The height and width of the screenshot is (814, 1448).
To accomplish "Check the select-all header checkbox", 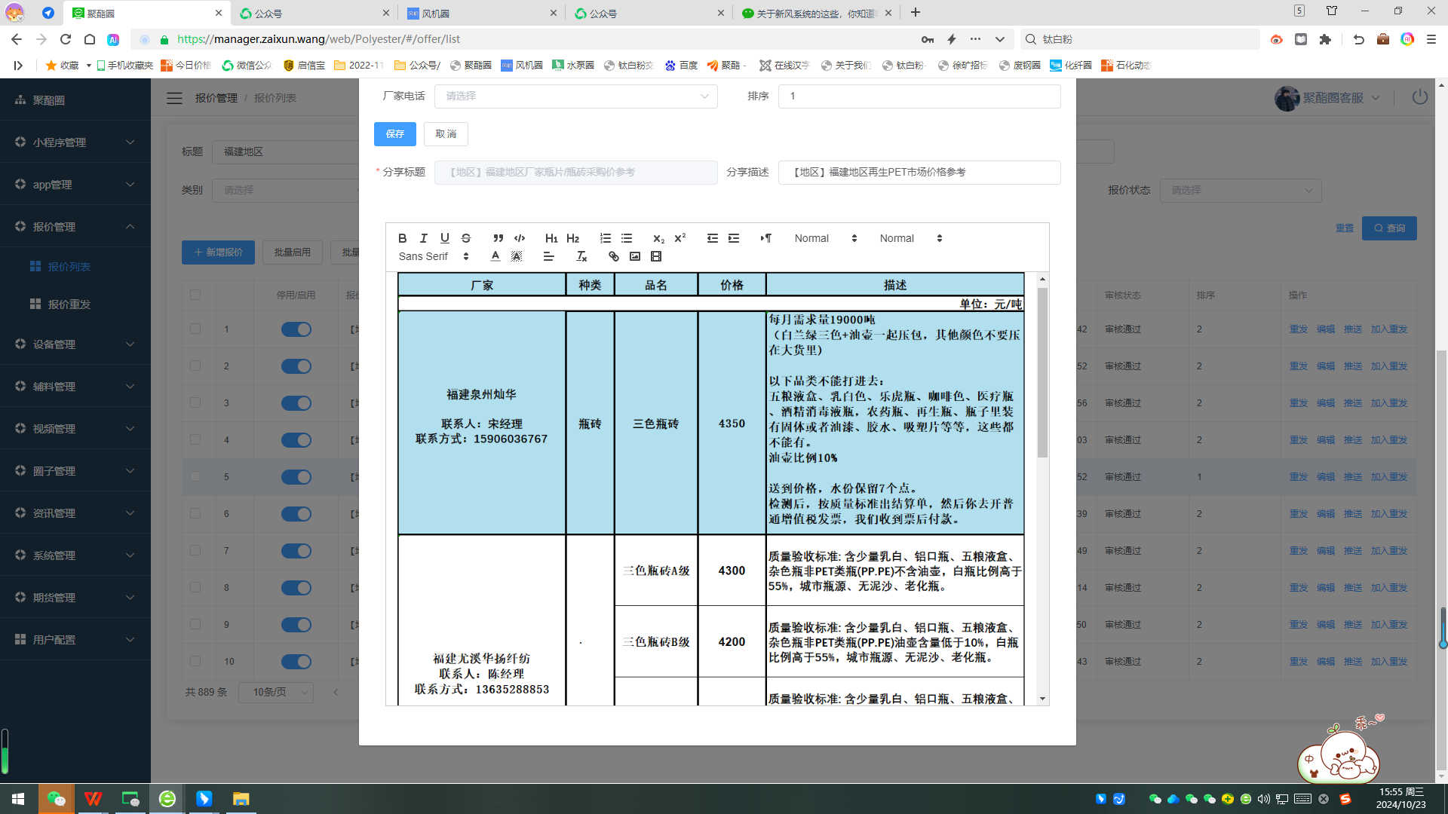I will click(x=195, y=295).
